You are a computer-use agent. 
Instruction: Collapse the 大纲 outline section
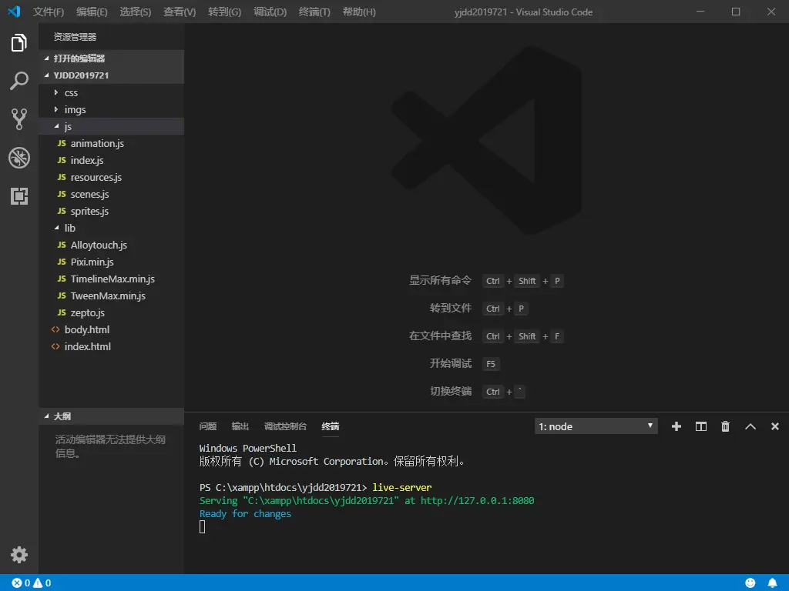pyautogui.click(x=111, y=416)
